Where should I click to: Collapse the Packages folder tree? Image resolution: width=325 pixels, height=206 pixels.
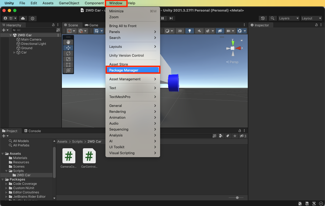[x=3, y=179]
